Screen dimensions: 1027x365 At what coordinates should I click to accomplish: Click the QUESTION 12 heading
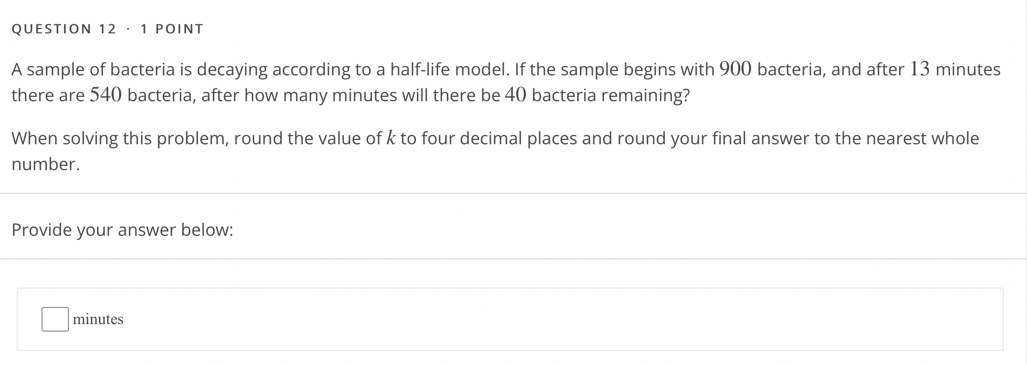pos(62,29)
